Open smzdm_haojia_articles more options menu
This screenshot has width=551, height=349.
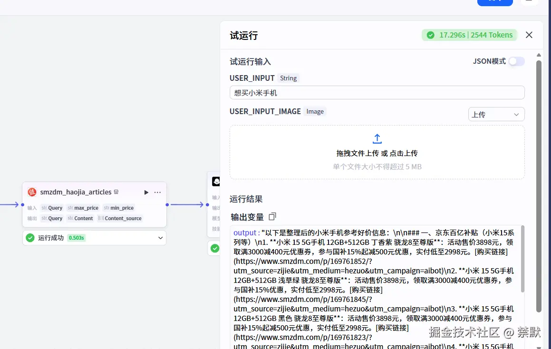pos(157,192)
